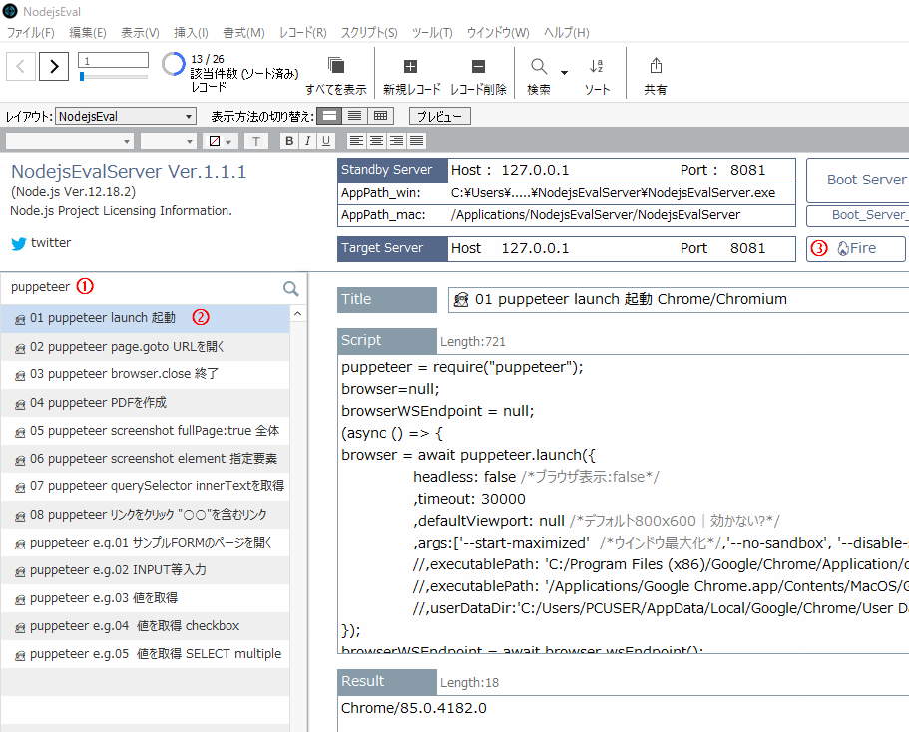Open the font size dropdown
The height and width of the screenshot is (732, 909).
tap(169, 141)
